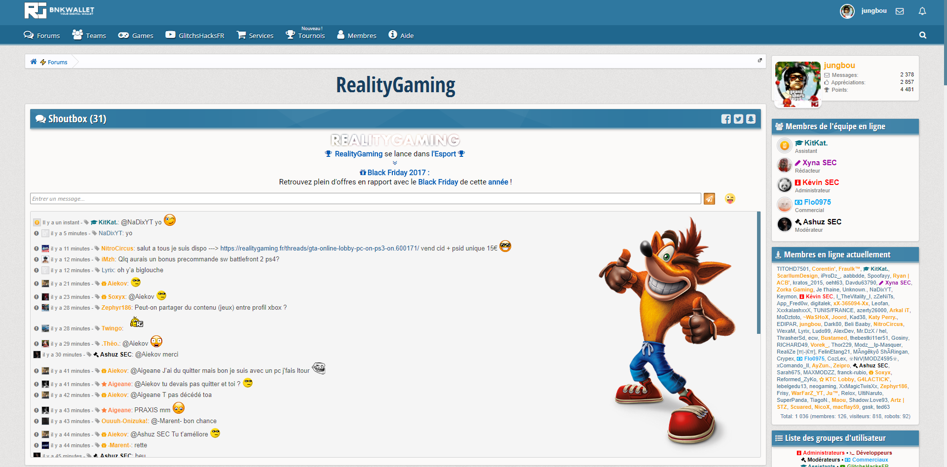Click TITOHD7501 in online members list
947x467 pixels.
793,269
